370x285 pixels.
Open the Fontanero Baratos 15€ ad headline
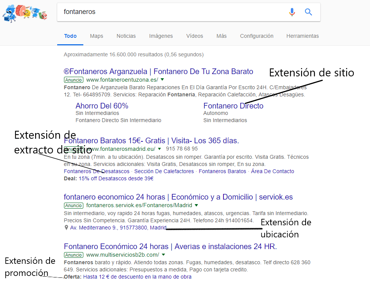coord(151,141)
